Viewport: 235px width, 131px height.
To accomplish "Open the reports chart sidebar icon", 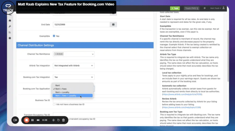I will tap(10, 32).
